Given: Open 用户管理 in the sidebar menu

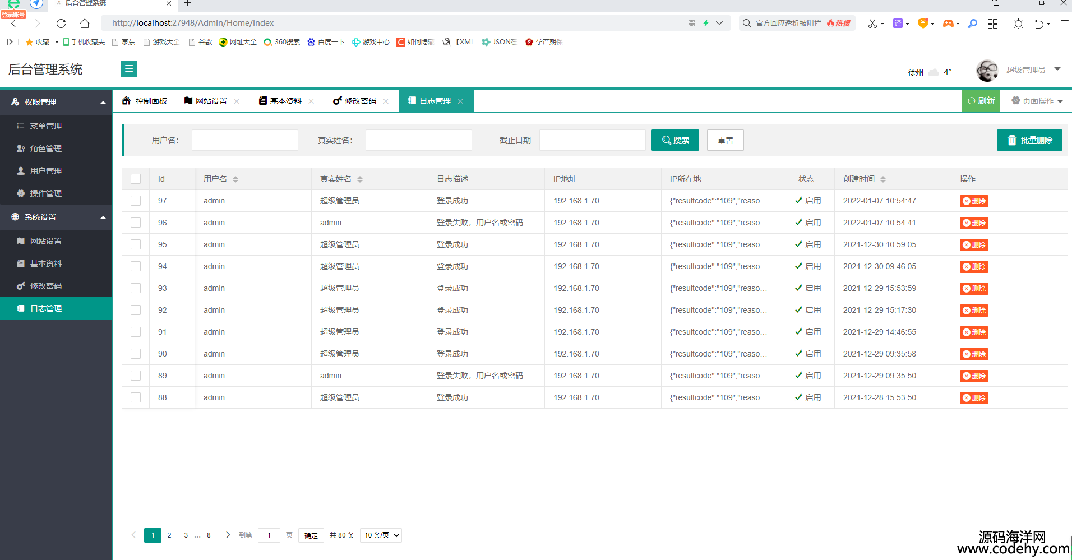Looking at the screenshot, I should pos(46,171).
